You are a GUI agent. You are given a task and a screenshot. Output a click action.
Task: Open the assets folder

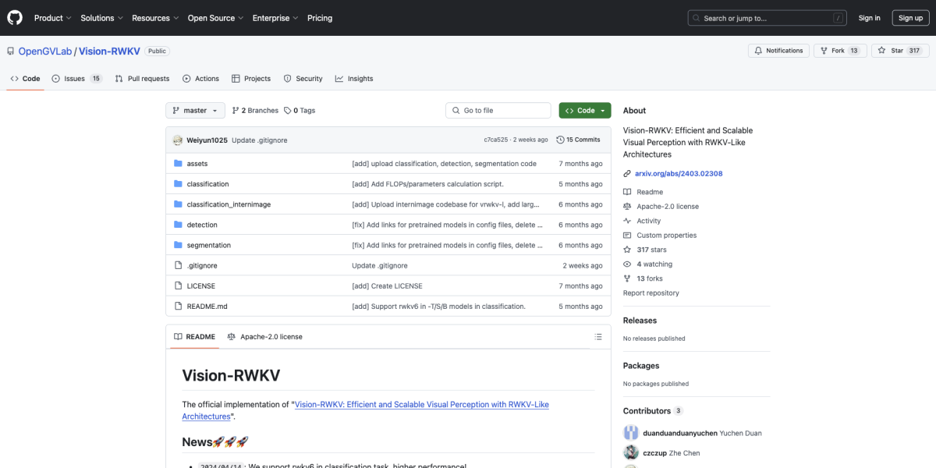197,164
